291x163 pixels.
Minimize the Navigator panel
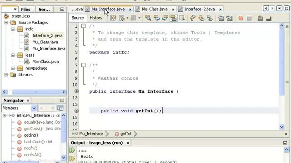(x=62, y=101)
